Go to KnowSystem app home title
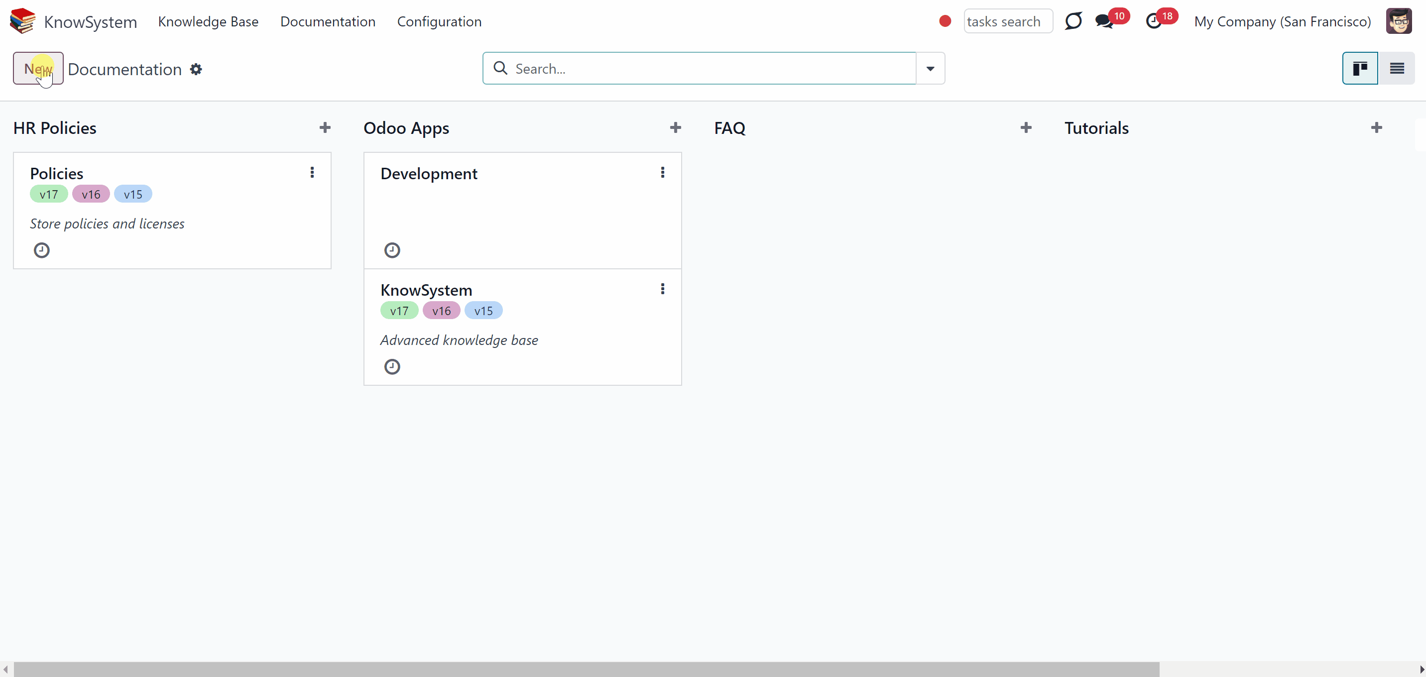This screenshot has width=1426, height=677. (x=90, y=21)
